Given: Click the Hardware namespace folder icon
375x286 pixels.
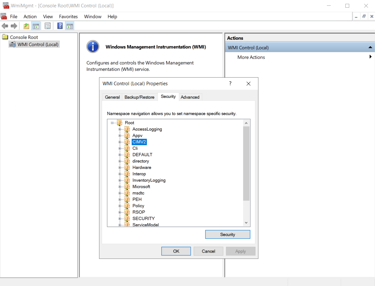Looking at the screenshot, I should (x=127, y=168).
